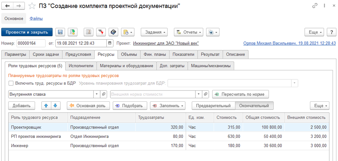Move row up with blue up arrow

point(46,105)
